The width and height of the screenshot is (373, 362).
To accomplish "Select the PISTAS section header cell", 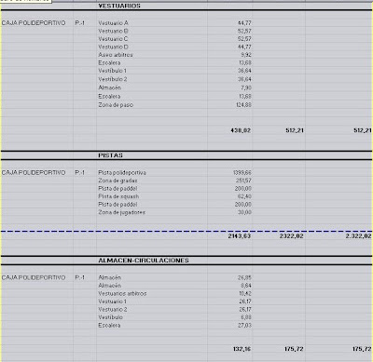I will tap(110, 155).
